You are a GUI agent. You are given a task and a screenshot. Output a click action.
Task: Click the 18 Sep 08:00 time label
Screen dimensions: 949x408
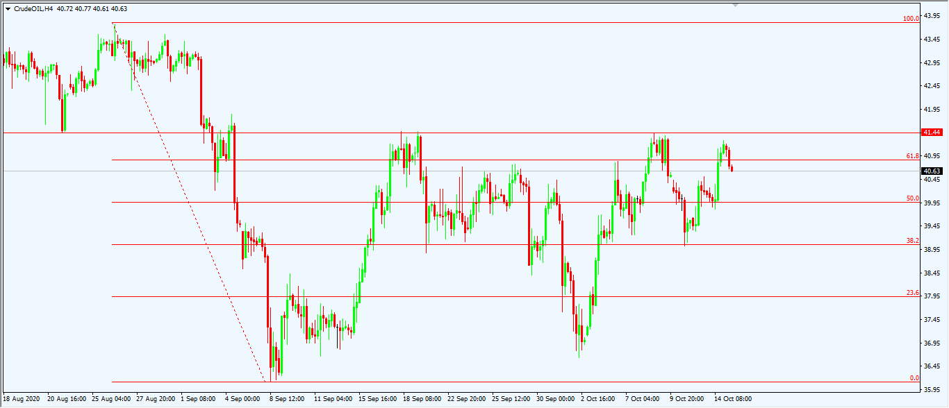point(422,400)
